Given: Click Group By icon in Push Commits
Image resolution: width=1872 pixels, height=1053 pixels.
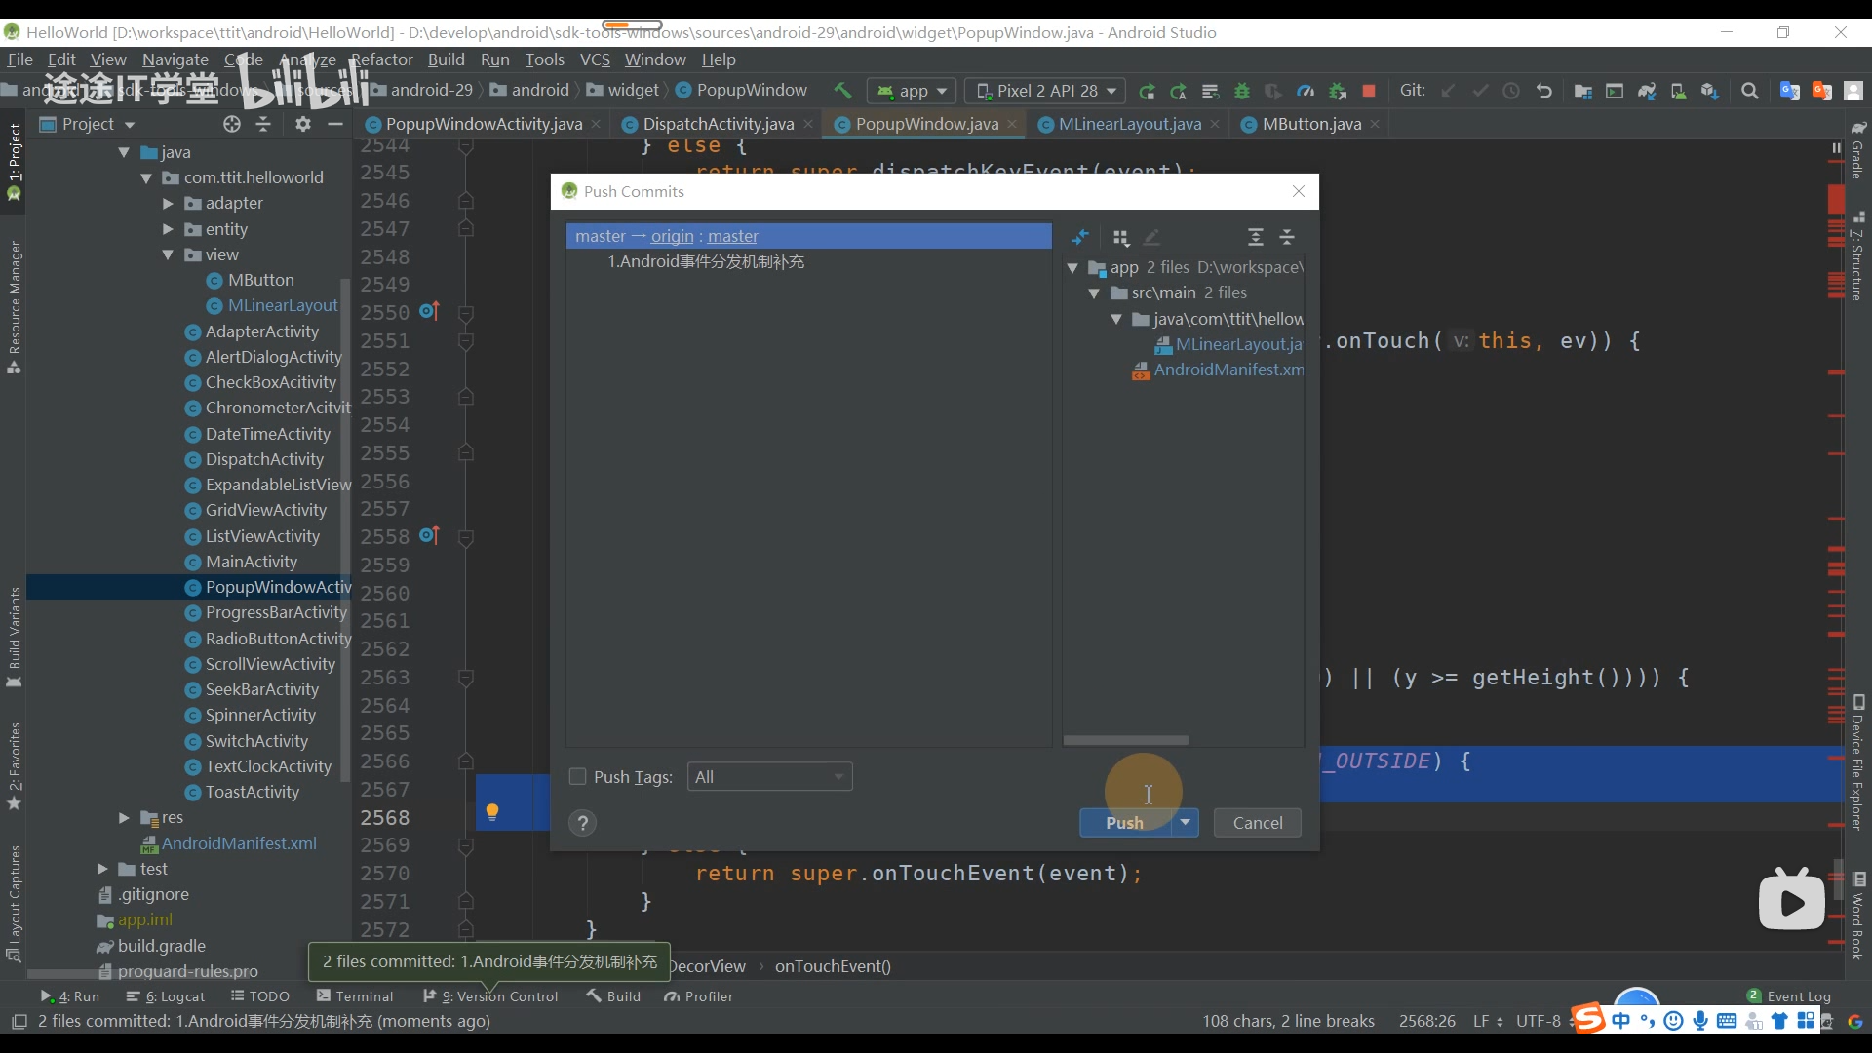Looking at the screenshot, I should pos(1120,237).
